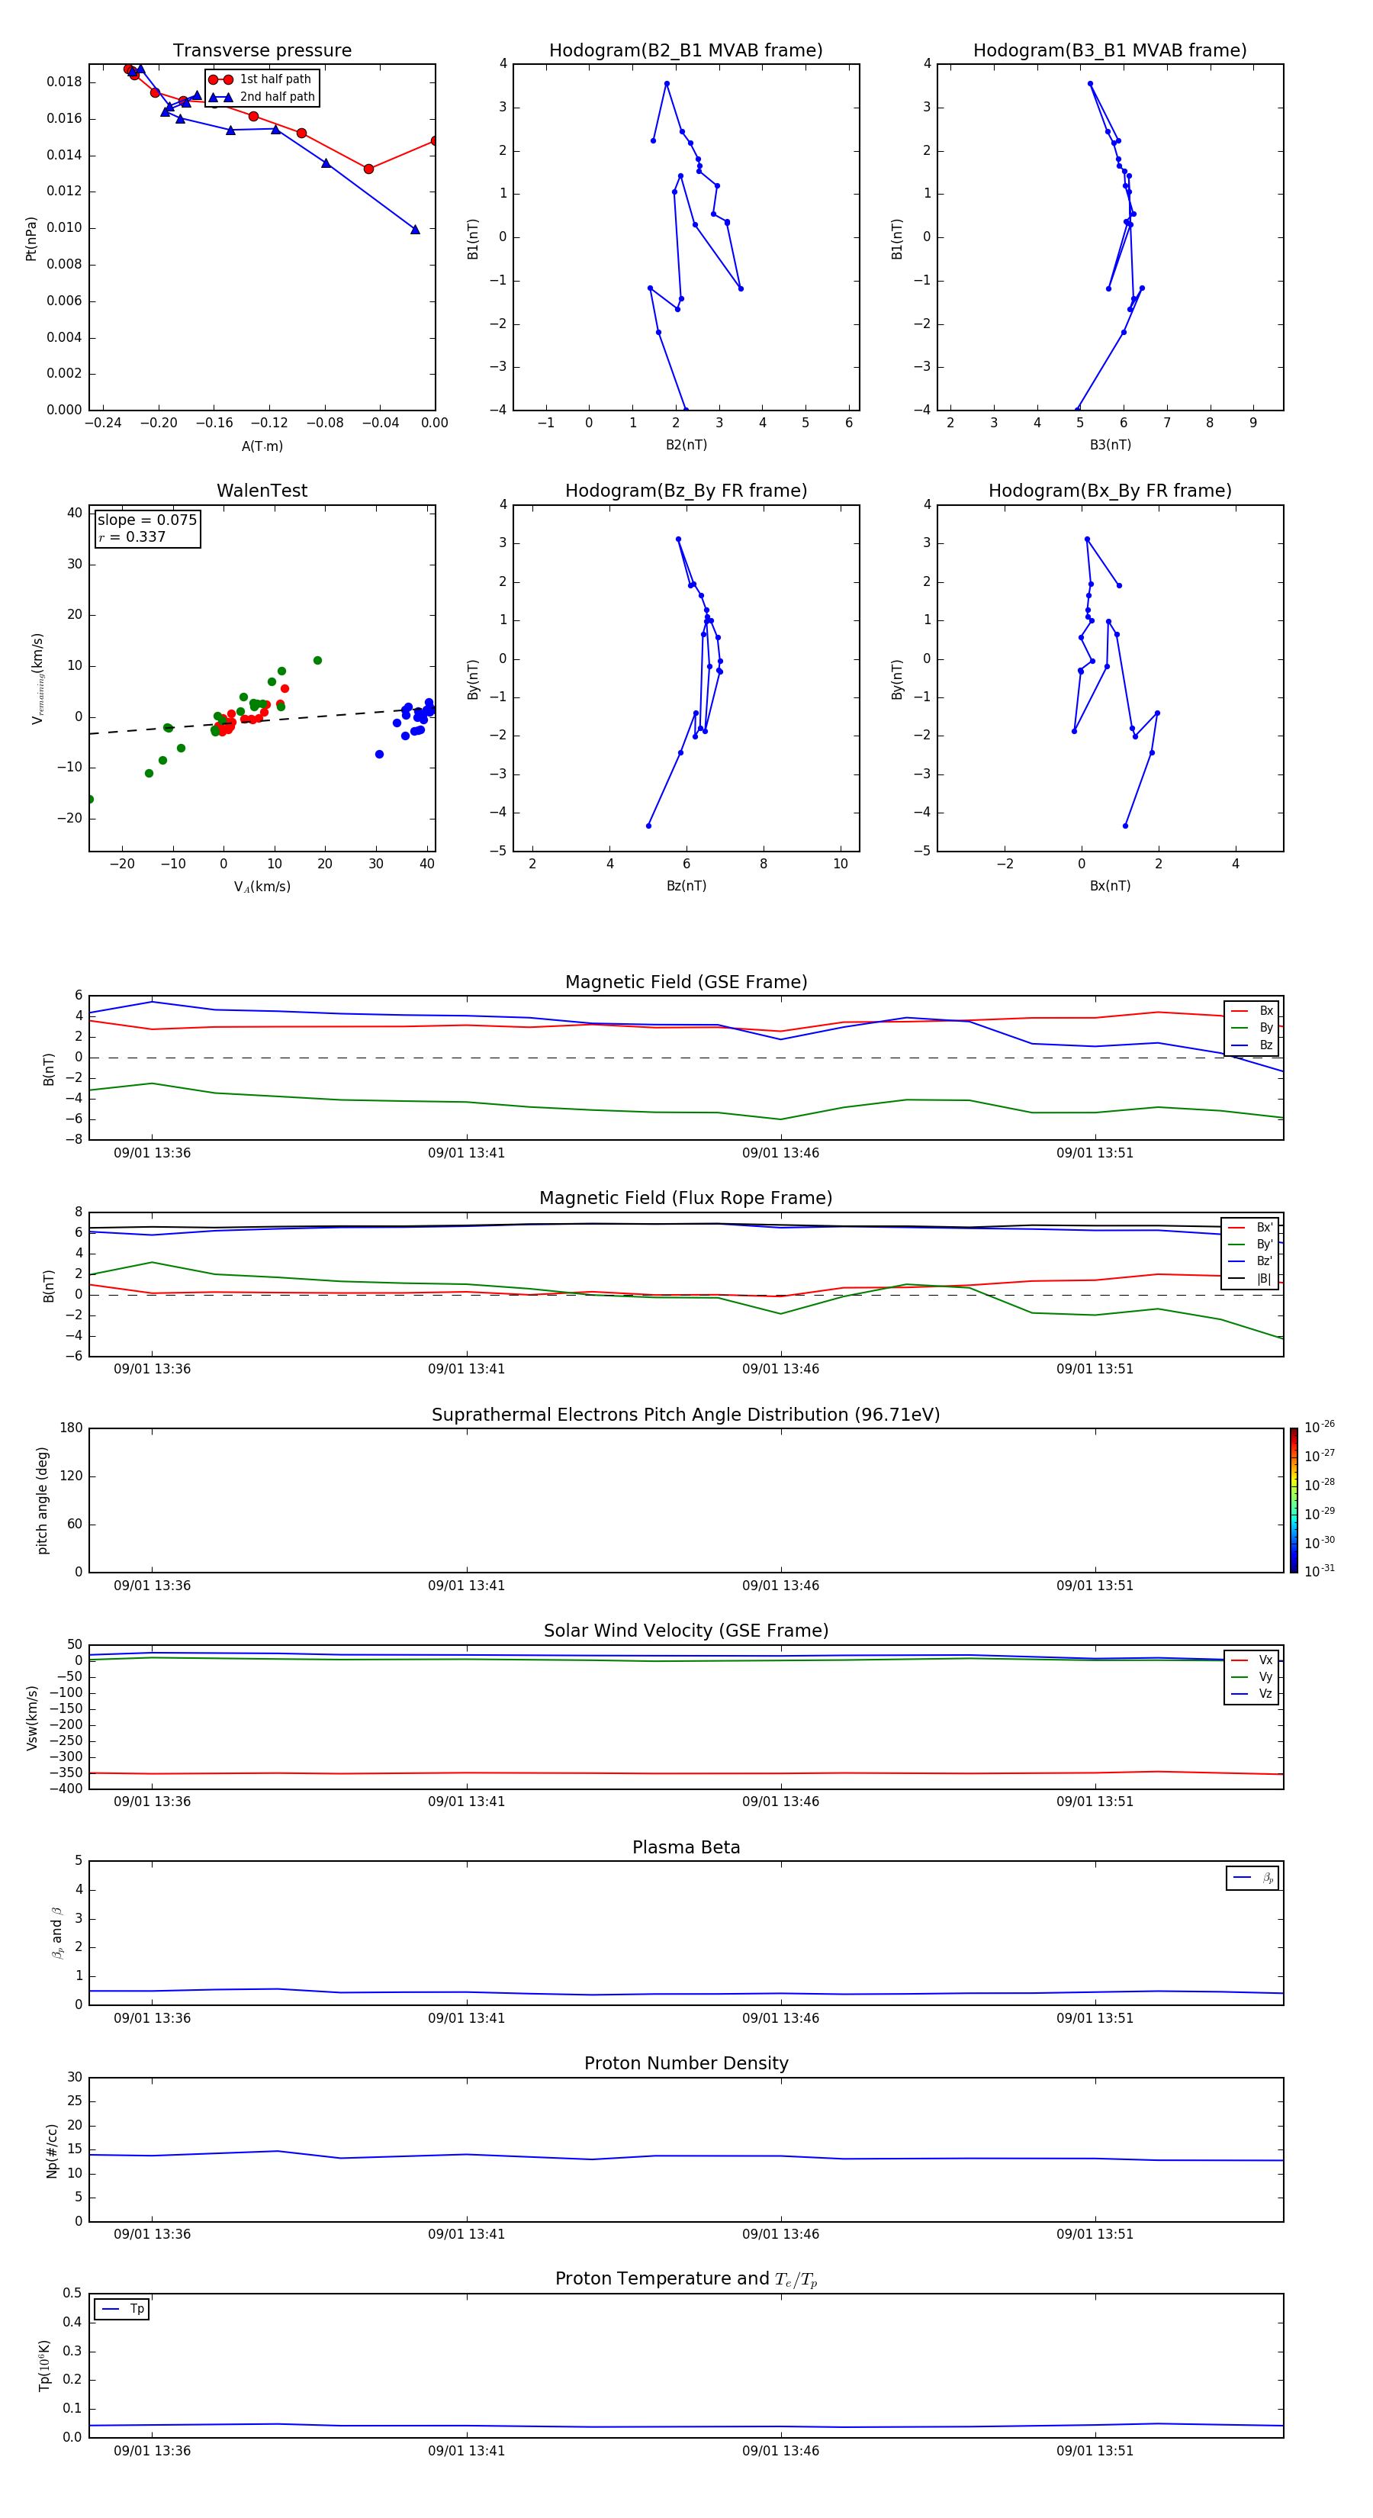This screenshot has width=1373, height=2518.
Task: Click the "Np(#/cc)" y-axis label
Action: coord(52,2150)
